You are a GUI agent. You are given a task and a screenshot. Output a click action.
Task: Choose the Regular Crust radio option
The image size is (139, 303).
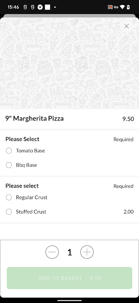(9, 197)
